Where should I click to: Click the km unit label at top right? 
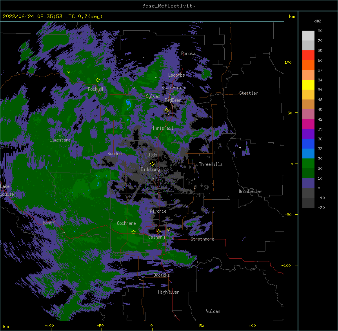[x=292, y=17]
